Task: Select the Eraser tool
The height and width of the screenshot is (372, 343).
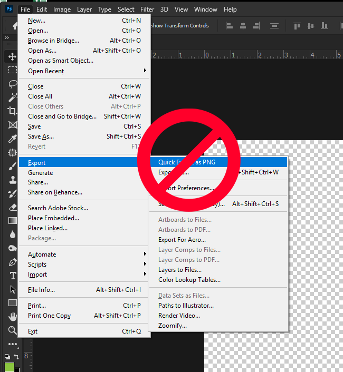Action: point(12,208)
